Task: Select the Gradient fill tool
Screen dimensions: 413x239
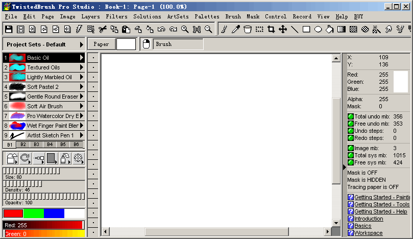Action: coord(342,29)
